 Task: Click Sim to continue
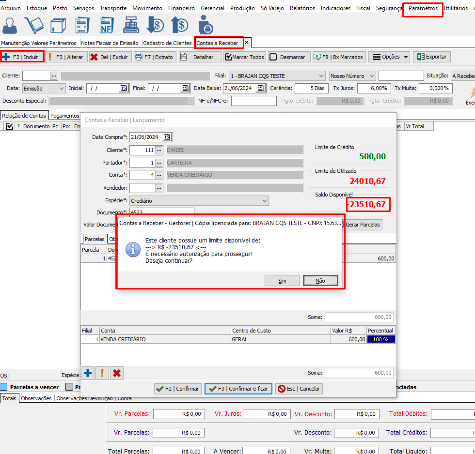(282, 281)
